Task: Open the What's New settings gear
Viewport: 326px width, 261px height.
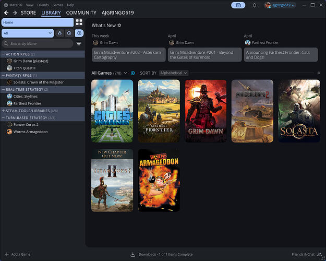Action: [x=119, y=25]
